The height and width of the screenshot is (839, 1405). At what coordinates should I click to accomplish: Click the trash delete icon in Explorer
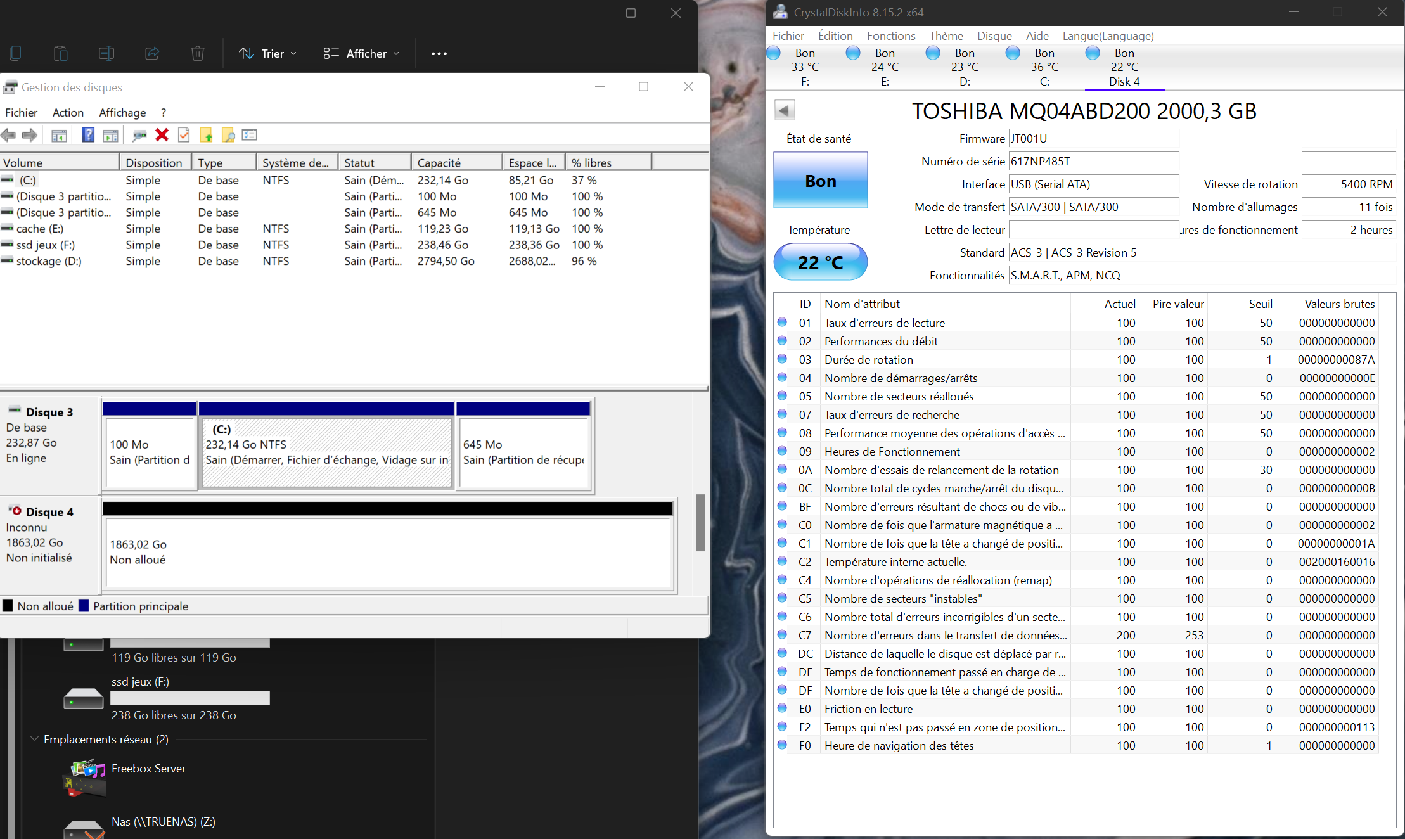click(197, 54)
